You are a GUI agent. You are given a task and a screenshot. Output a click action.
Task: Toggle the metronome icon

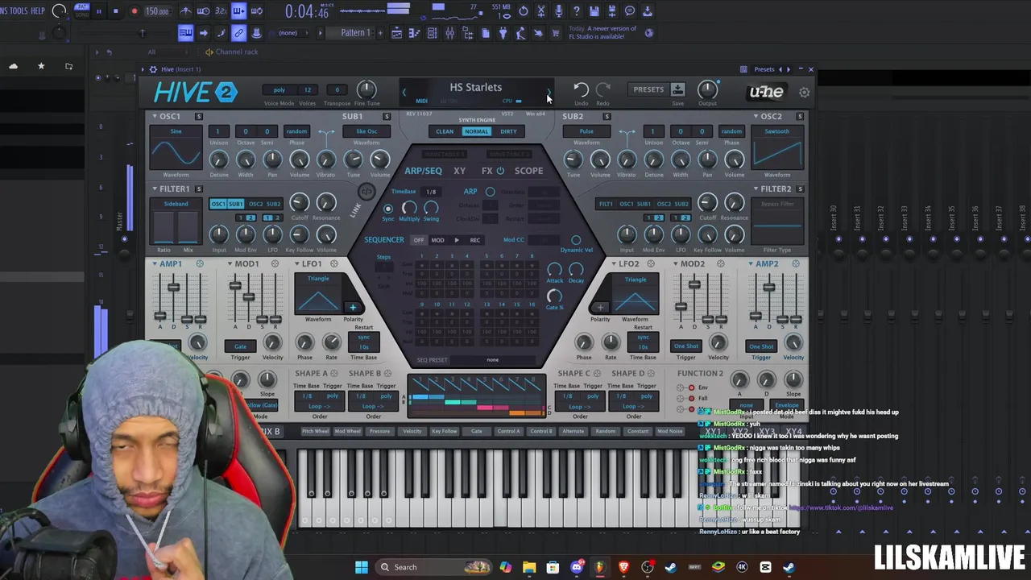point(185,11)
